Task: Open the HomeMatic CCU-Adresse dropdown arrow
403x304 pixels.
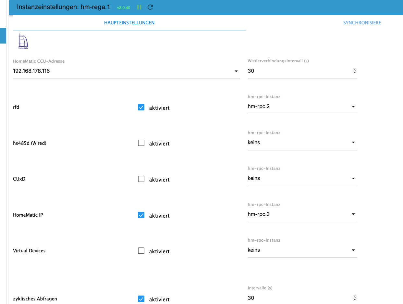Action: click(x=236, y=71)
